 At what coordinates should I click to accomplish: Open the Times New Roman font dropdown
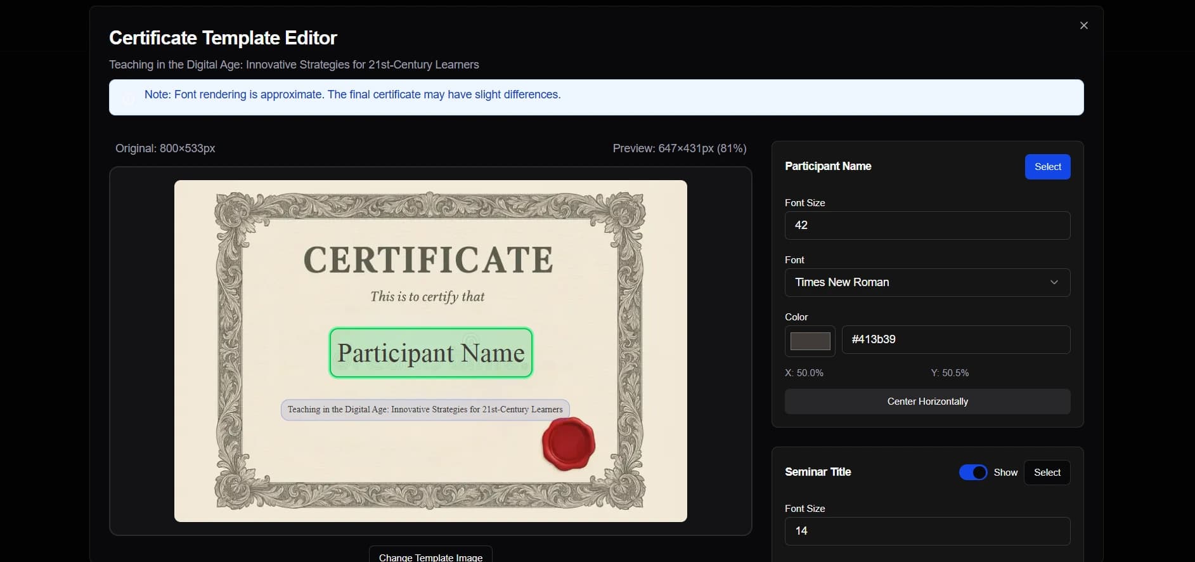tap(927, 282)
